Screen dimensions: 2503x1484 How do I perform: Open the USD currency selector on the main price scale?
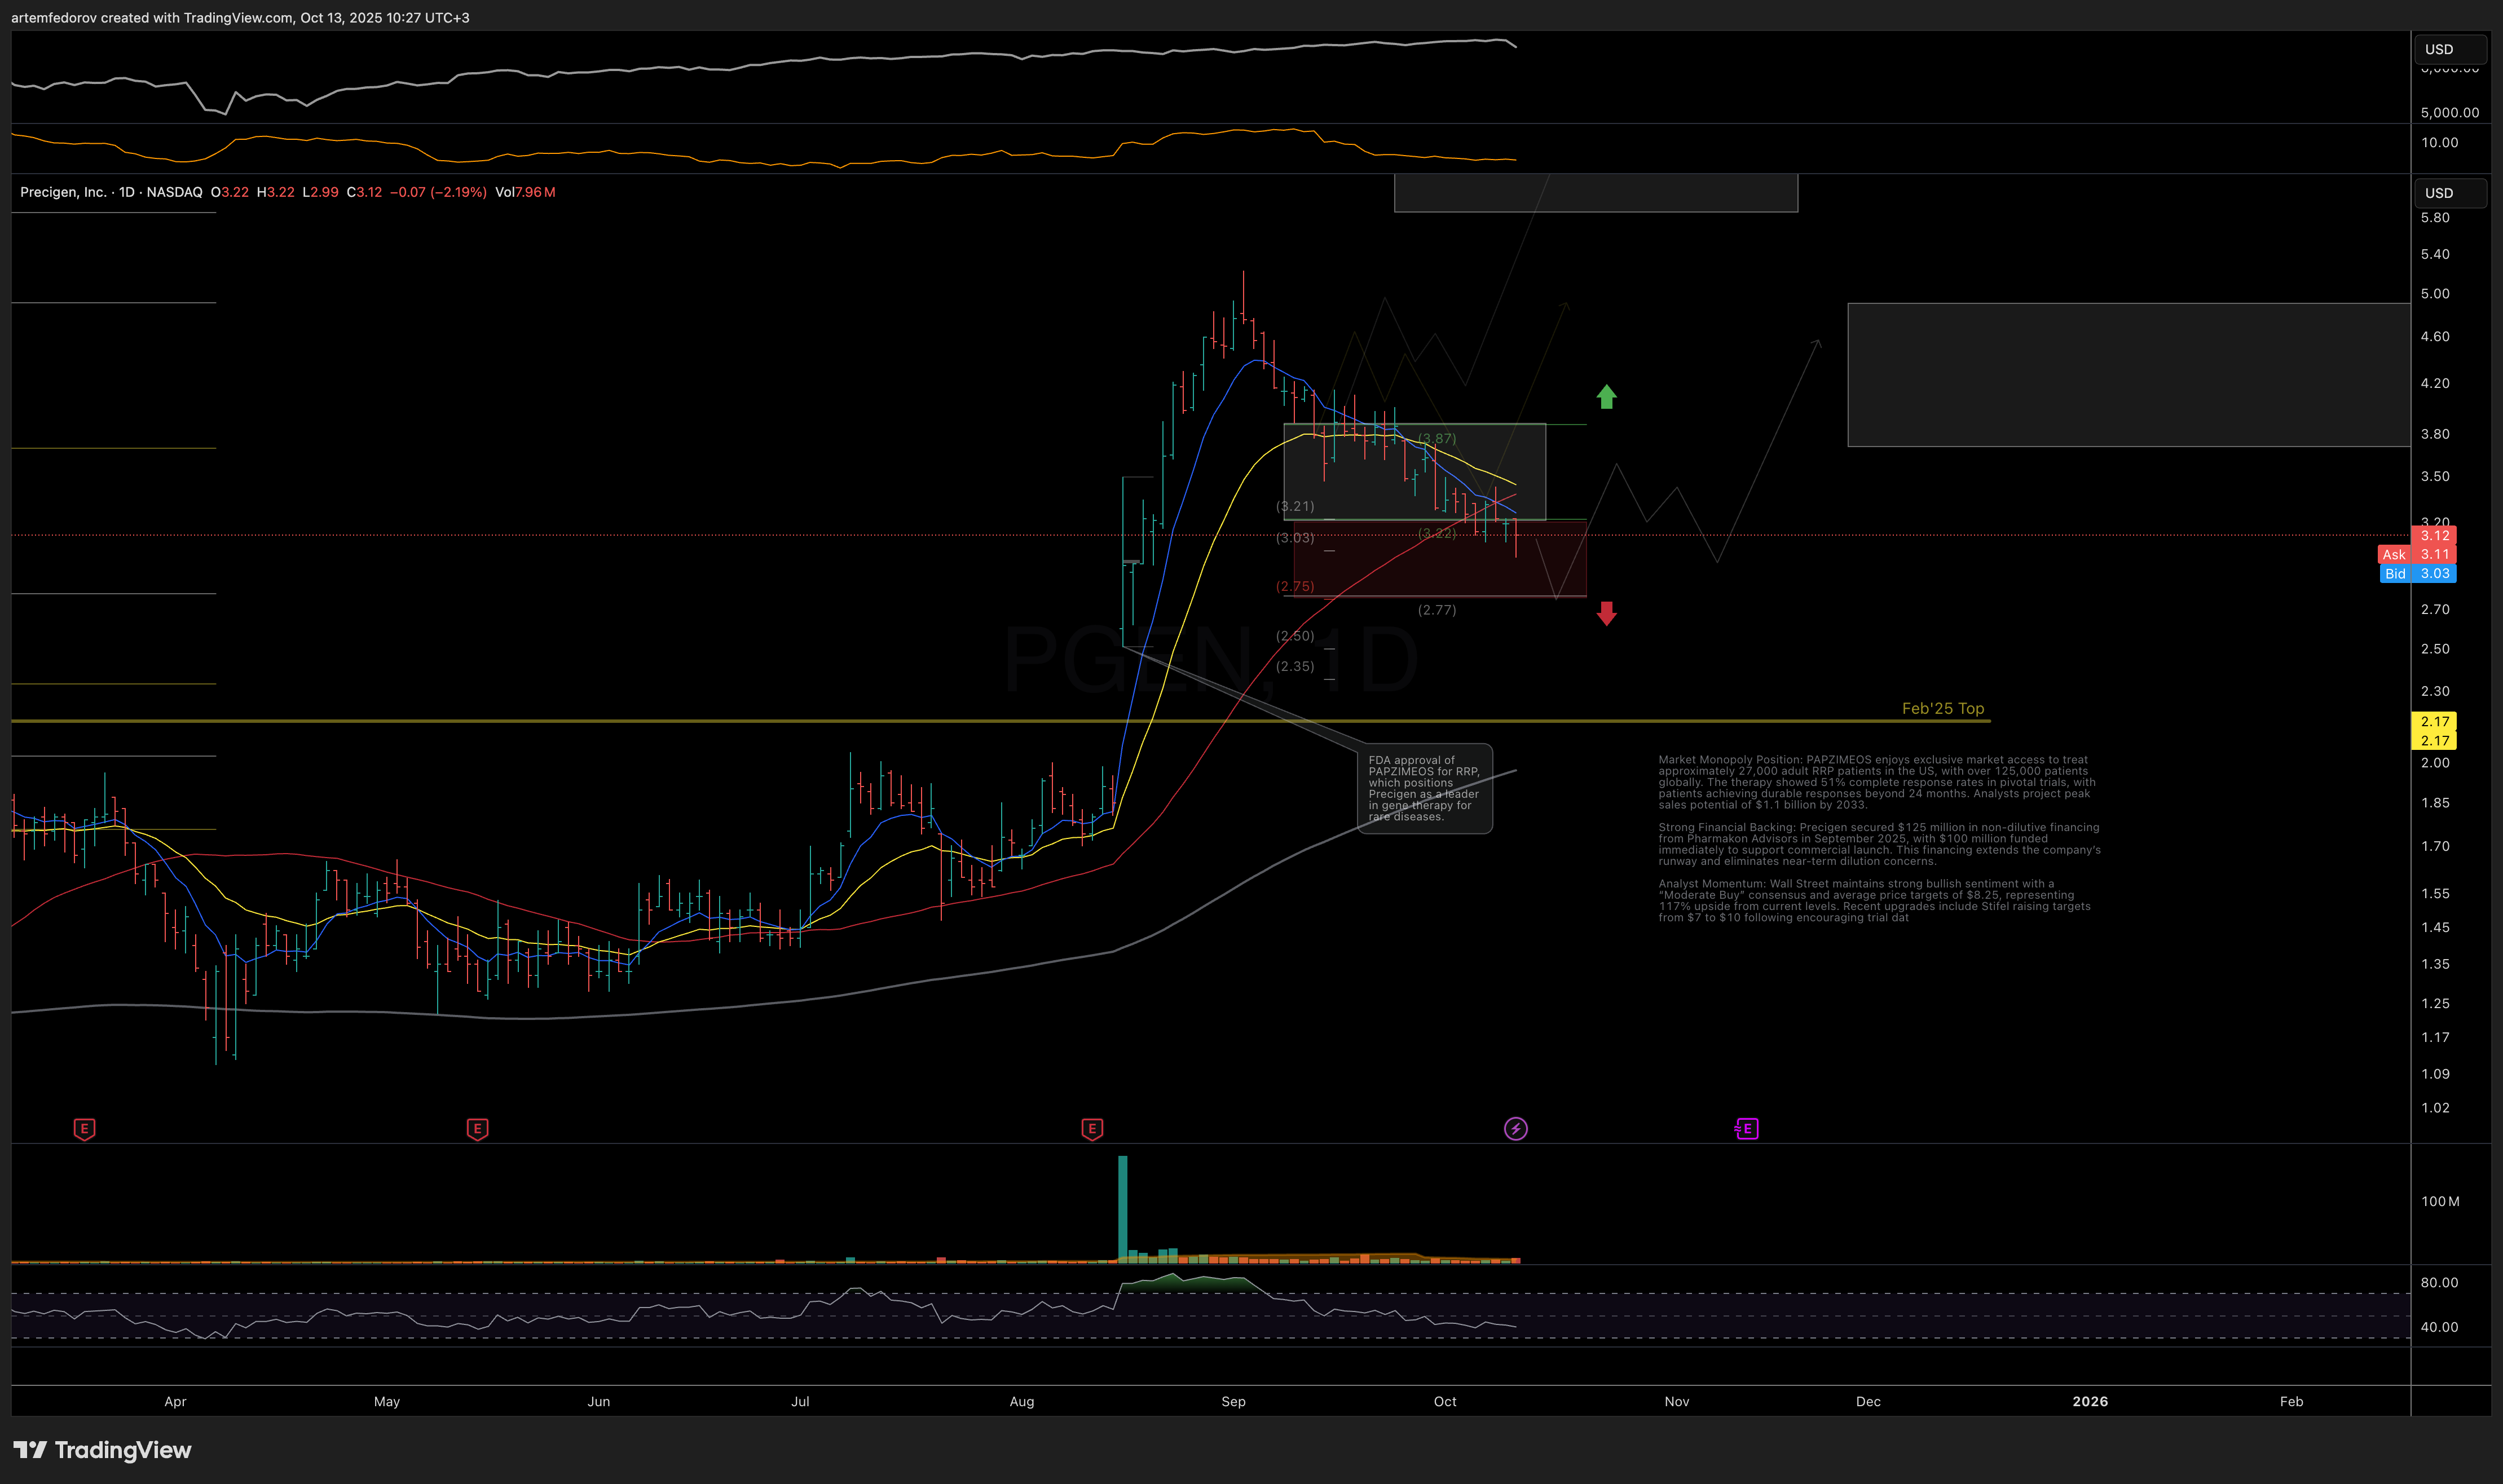2450,193
